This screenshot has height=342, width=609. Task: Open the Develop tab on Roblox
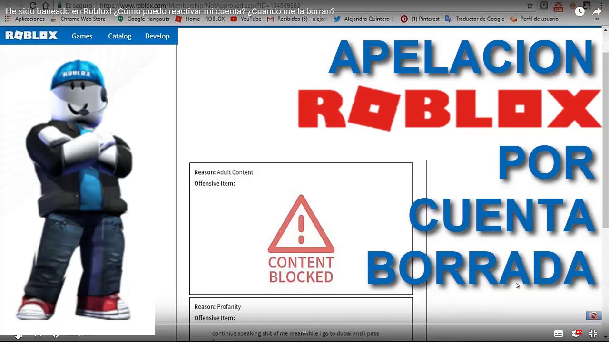tap(157, 36)
